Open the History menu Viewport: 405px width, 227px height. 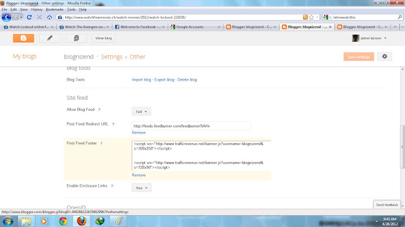click(x=37, y=9)
